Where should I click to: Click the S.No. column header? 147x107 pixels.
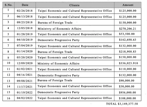(x=9, y=5)
